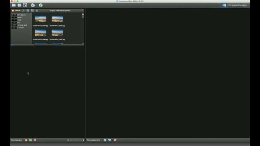Click the blue panorama icon in bottom panoramas bar
The width and height of the screenshot is (260, 146).
109,140
